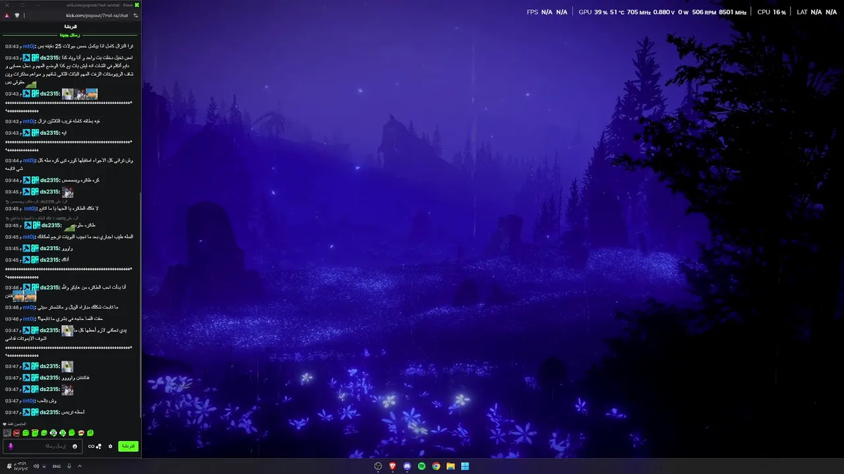
Task: Click the Brave Rewards triangle icon
Action: pos(7,16)
